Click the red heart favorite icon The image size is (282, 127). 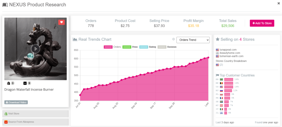pos(61,22)
